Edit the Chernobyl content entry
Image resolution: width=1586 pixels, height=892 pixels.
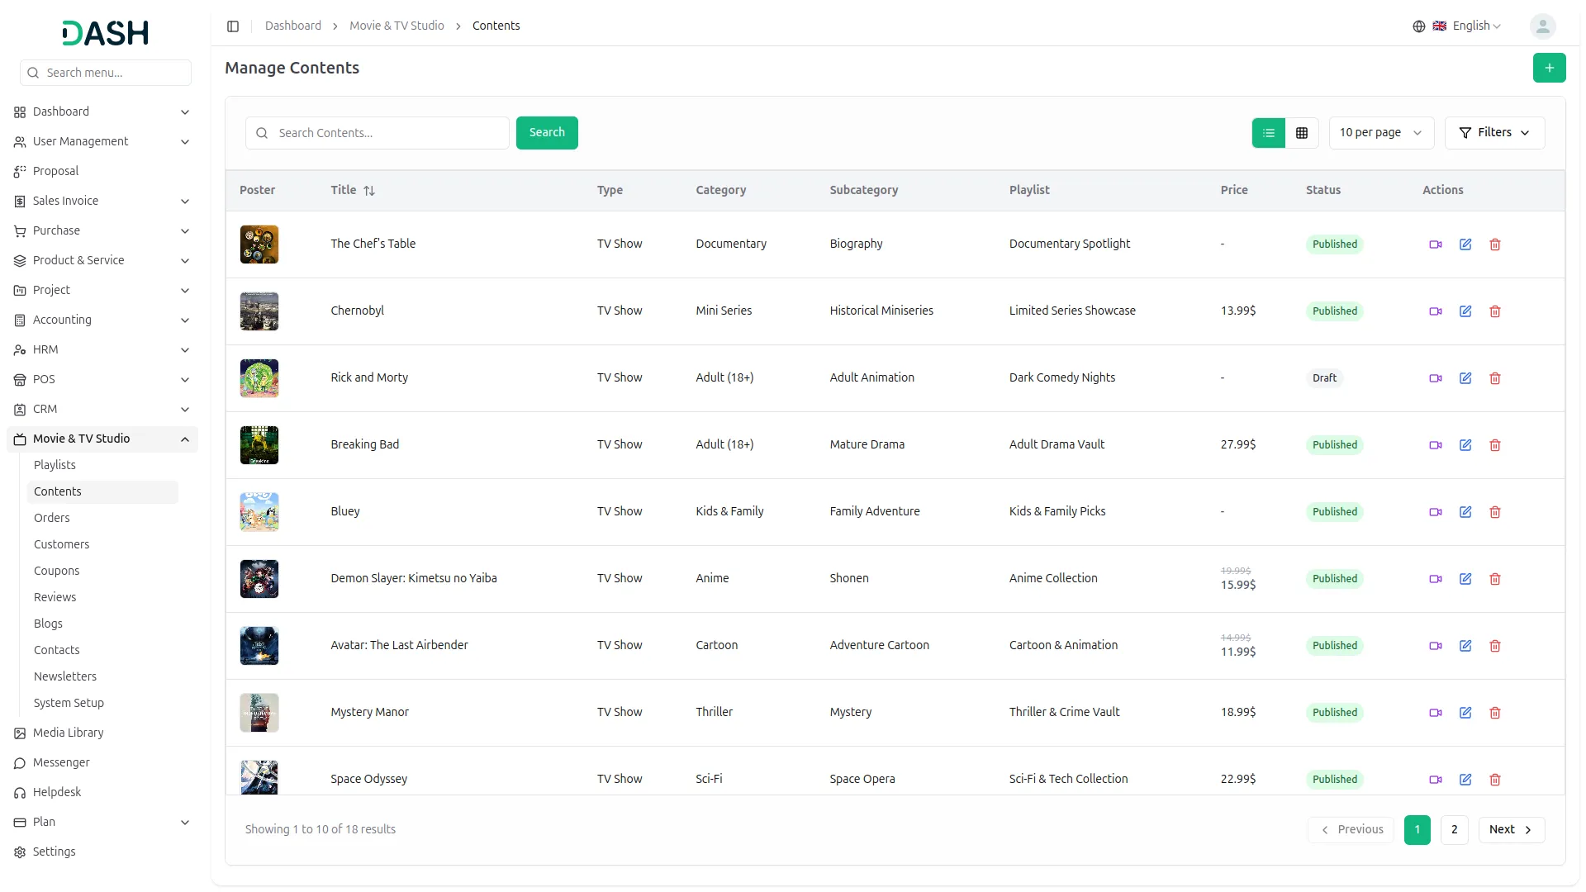(x=1465, y=311)
